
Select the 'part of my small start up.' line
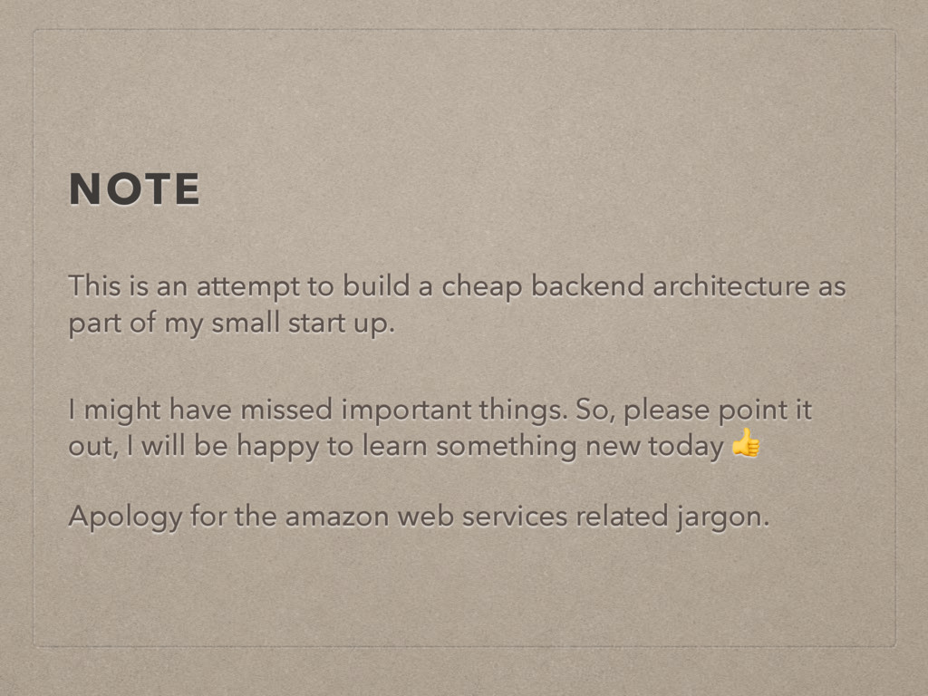click(x=231, y=324)
